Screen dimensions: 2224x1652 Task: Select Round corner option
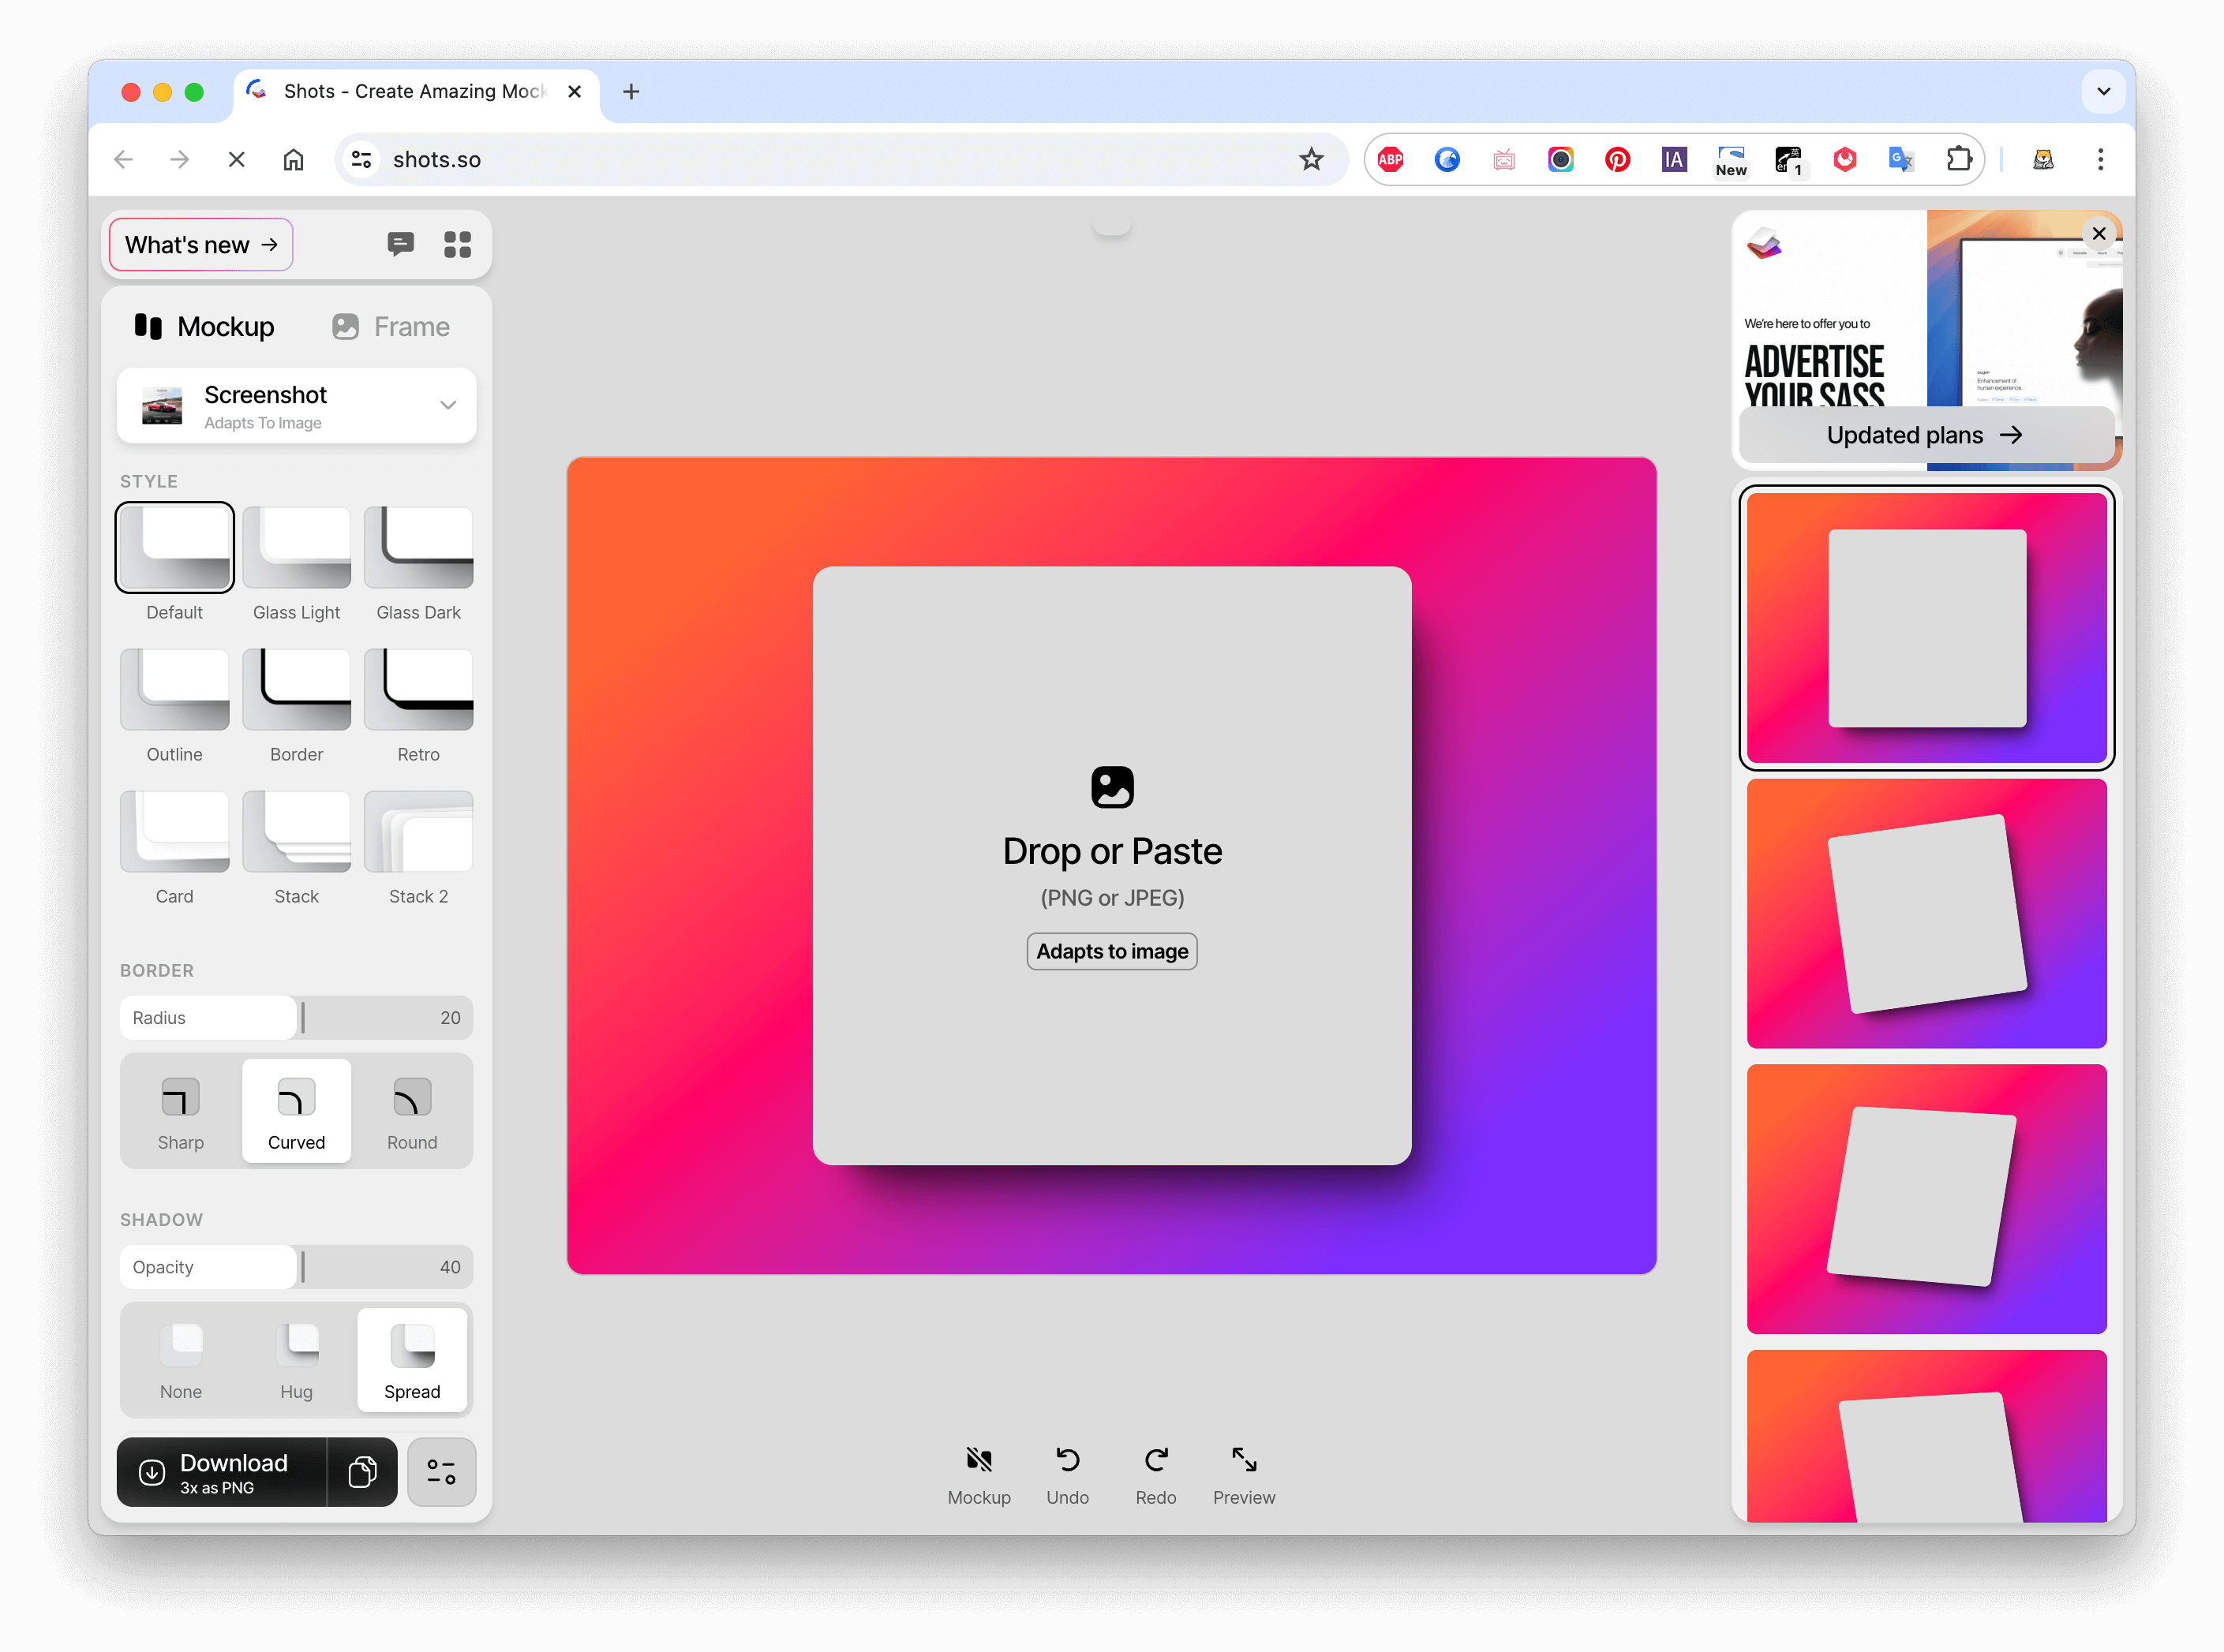[x=412, y=1112]
